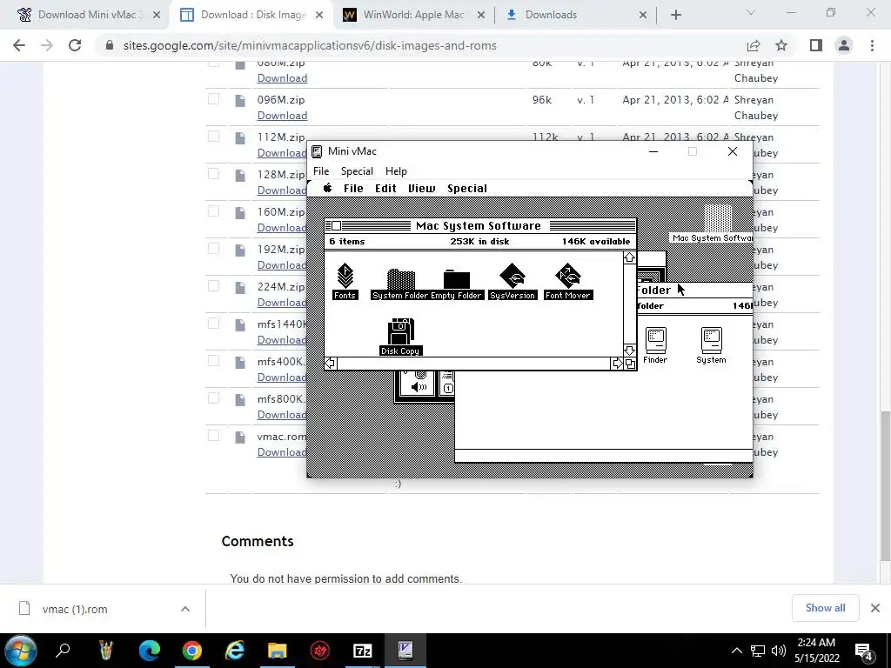Open the Fonts file icon in Mac System Software
Screen dimensions: 891x668
click(x=345, y=277)
